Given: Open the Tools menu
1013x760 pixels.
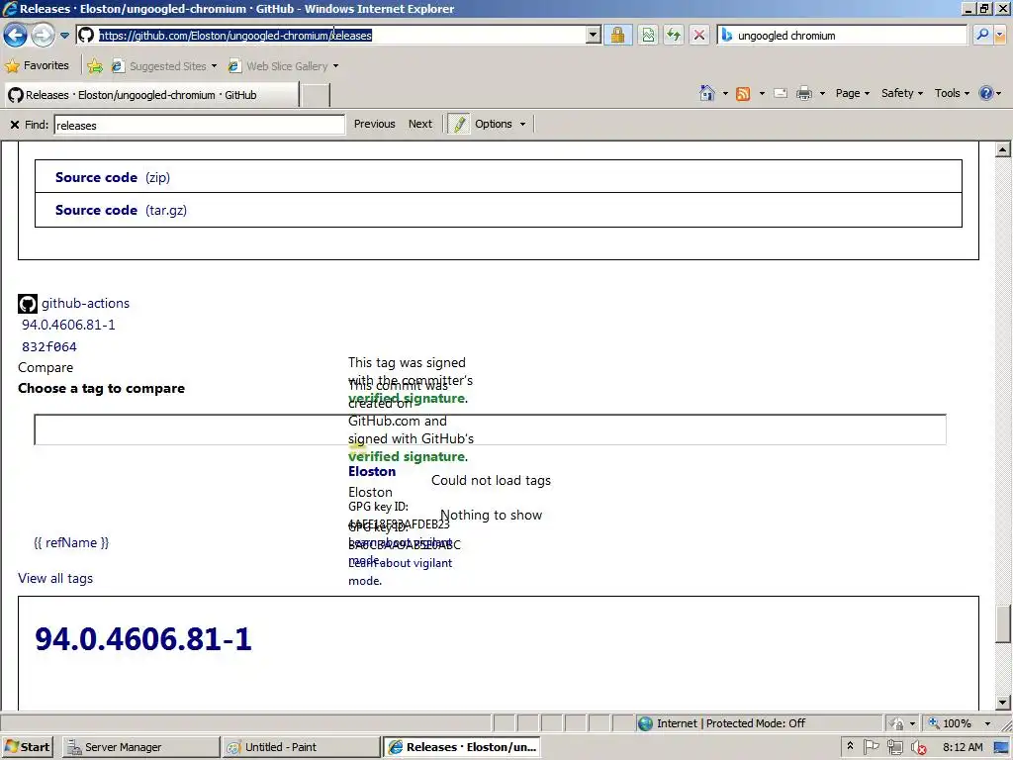Looking at the screenshot, I should [x=952, y=93].
